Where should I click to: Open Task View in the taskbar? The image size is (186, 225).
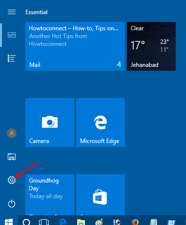coord(44,222)
